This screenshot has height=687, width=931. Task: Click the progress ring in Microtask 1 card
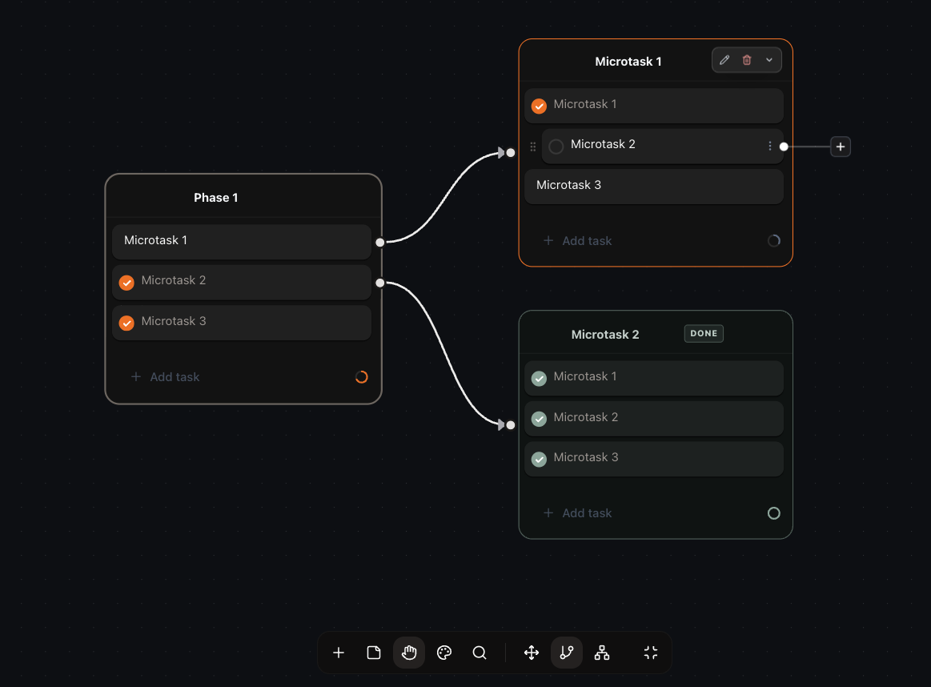tap(773, 240)
